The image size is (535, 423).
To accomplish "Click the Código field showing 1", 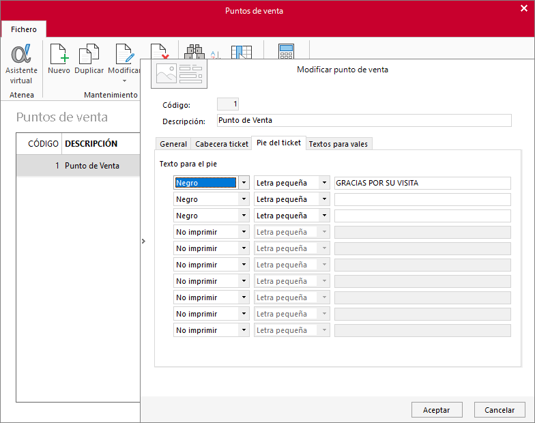I will point(228,104).
